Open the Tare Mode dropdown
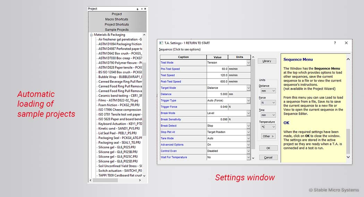 tap(248, 138)
